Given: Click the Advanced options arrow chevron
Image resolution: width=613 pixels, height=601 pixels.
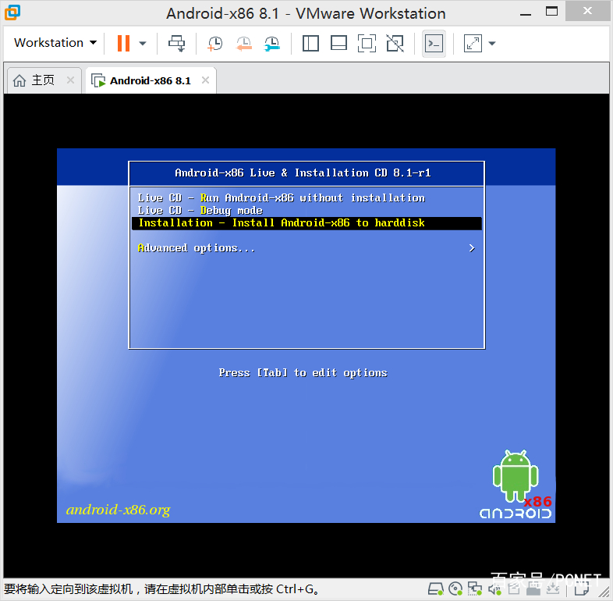Looking at the screenshot, I should pos(472,248).
